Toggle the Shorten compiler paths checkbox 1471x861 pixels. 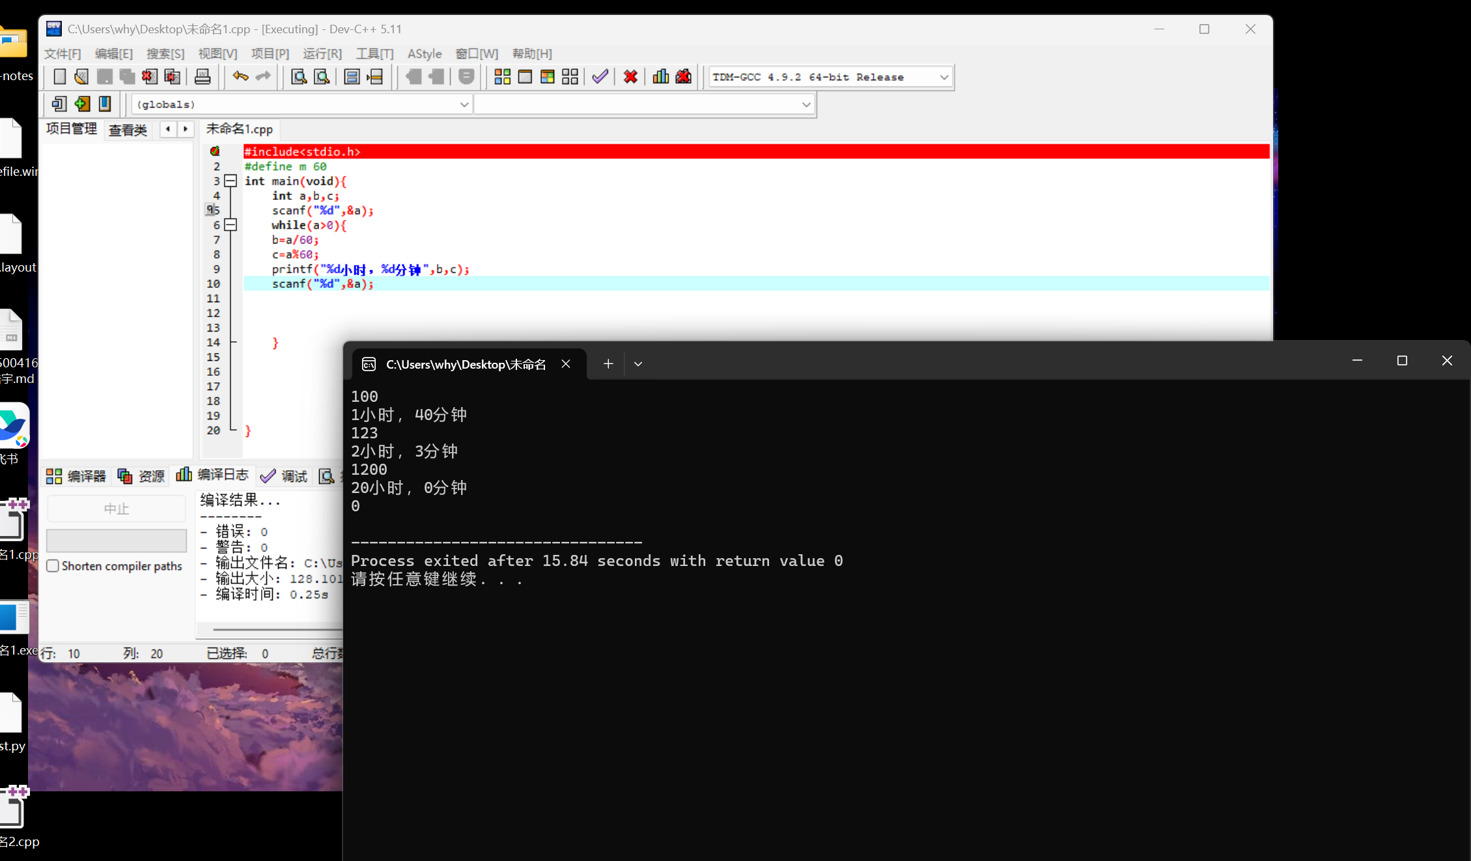(x=53, y=566)
